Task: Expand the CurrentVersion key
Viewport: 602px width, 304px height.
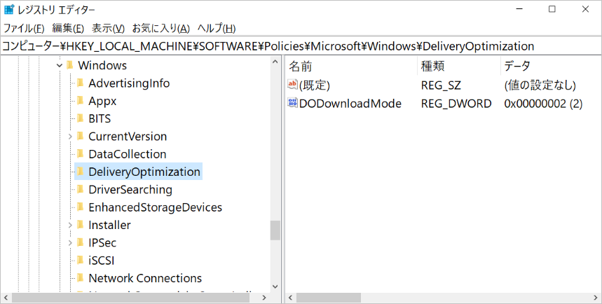Action: point(70,137)
